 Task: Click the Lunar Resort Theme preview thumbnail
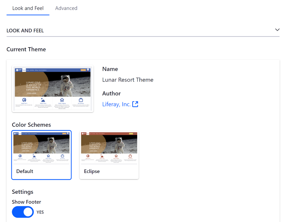click(x=53, y=89)
